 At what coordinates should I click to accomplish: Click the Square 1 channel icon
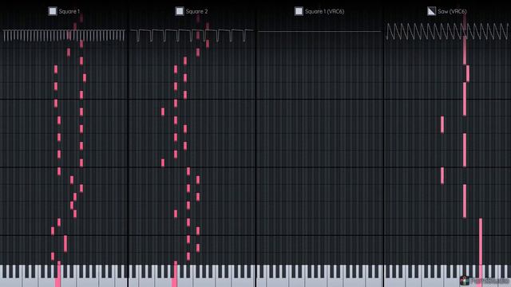tap(53, 11)
